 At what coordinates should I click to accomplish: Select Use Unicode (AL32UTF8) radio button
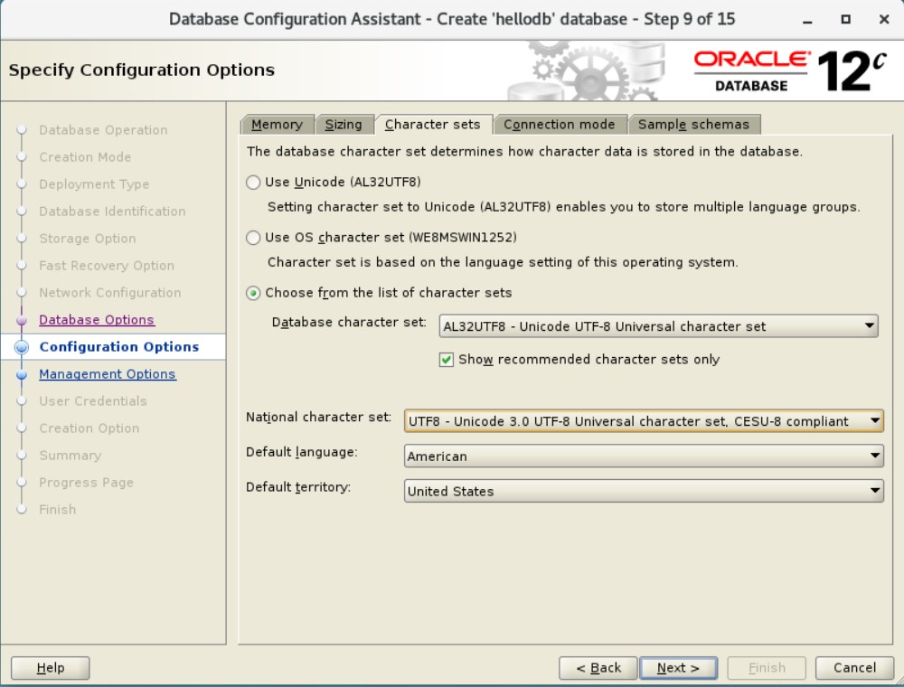pos(253,183)
